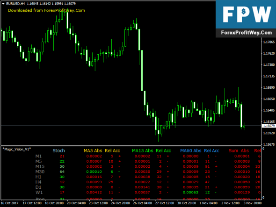This screenshot has width=276, height=207.
Task: Click MA15 Abs value 0.00037
Action: tap(142, 193)
